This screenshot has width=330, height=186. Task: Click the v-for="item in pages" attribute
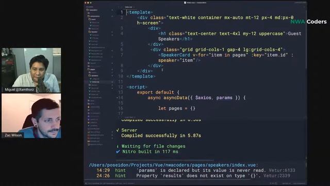[220, 55]
